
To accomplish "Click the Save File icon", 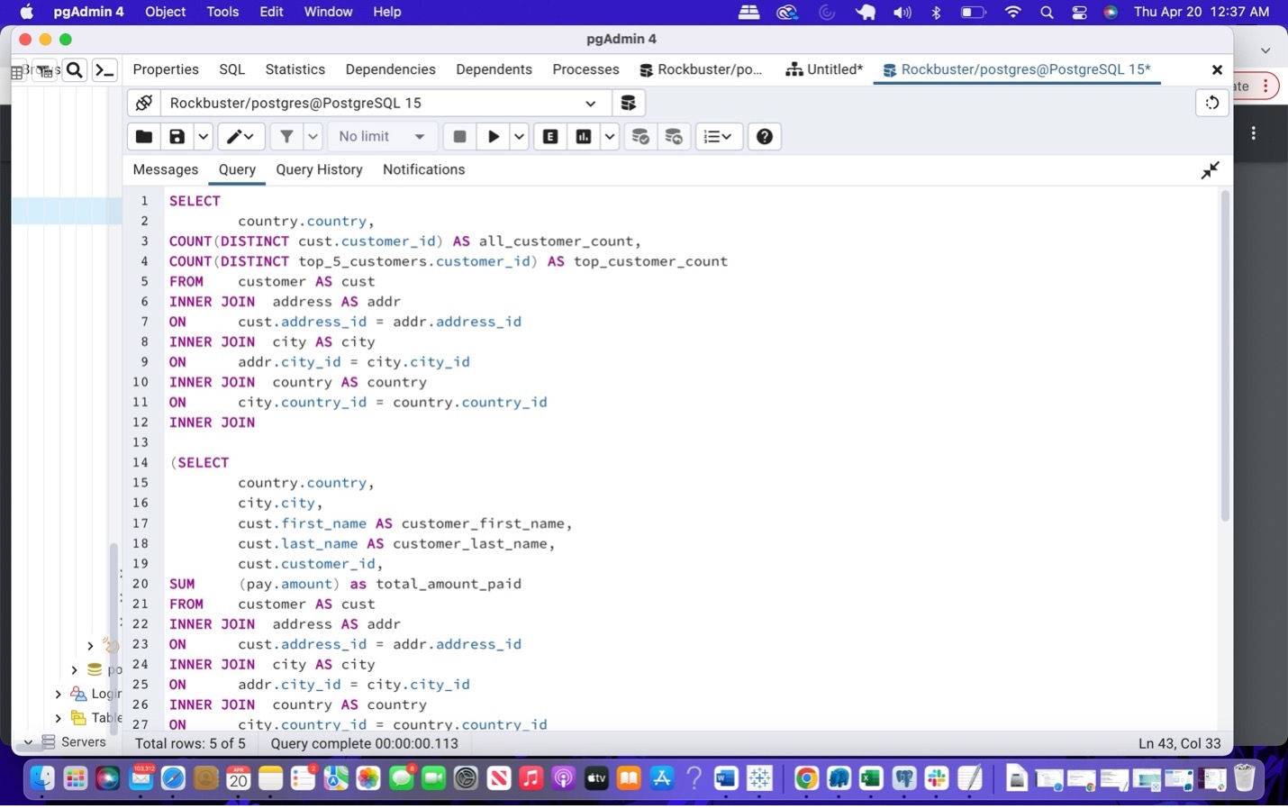I will pyautogui.click(x=177, y=137).
